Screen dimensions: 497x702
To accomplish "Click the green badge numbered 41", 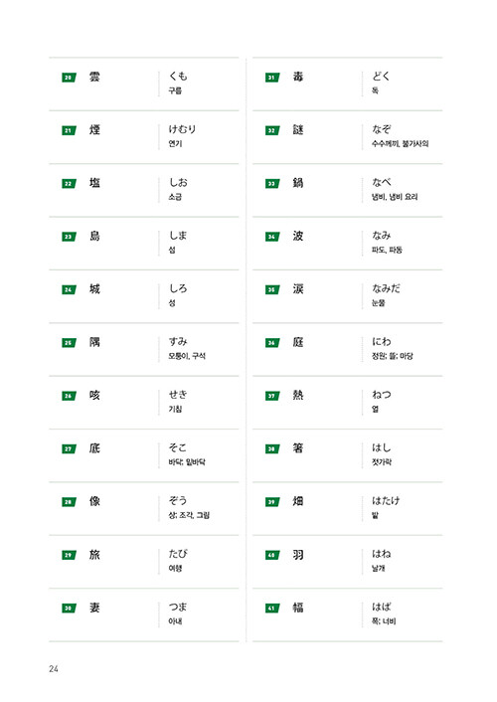I will (272, 608).
